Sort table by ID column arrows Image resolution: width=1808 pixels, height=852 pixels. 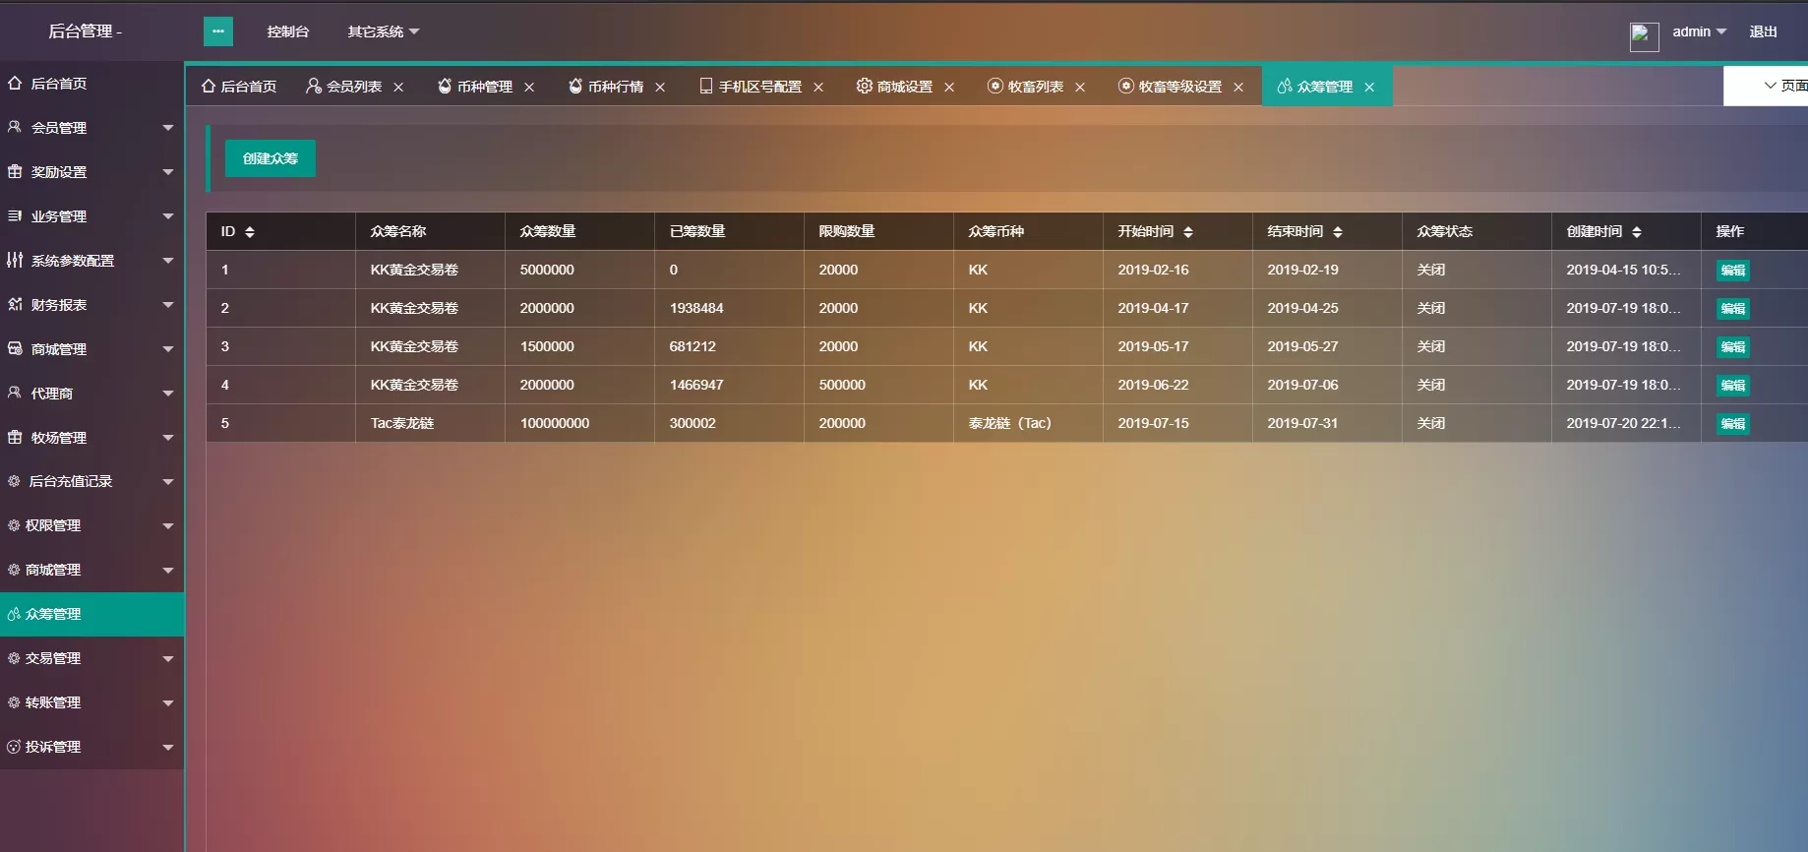(x=250, y=232)
